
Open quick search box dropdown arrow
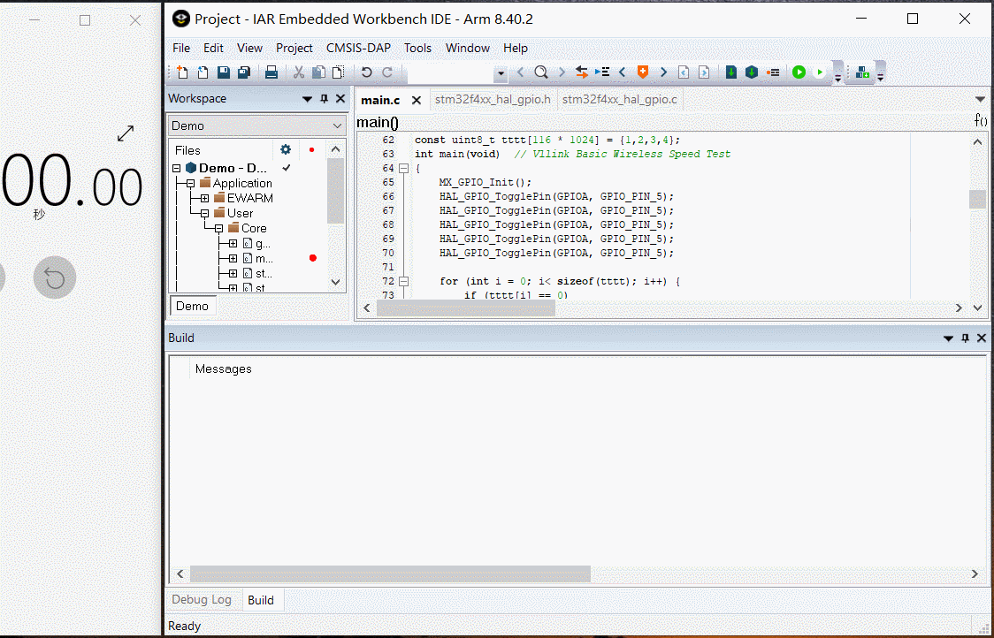click(501, 73)
